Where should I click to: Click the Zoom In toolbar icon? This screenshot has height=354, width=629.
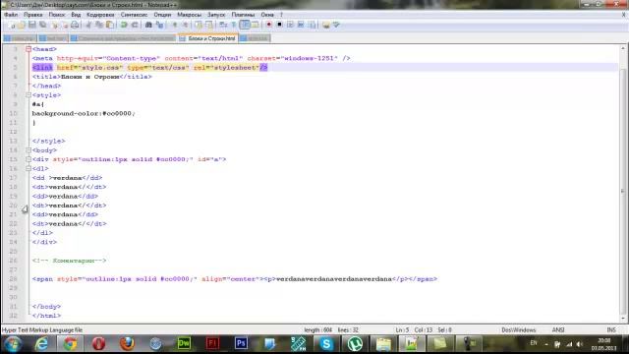pos(175,25)
